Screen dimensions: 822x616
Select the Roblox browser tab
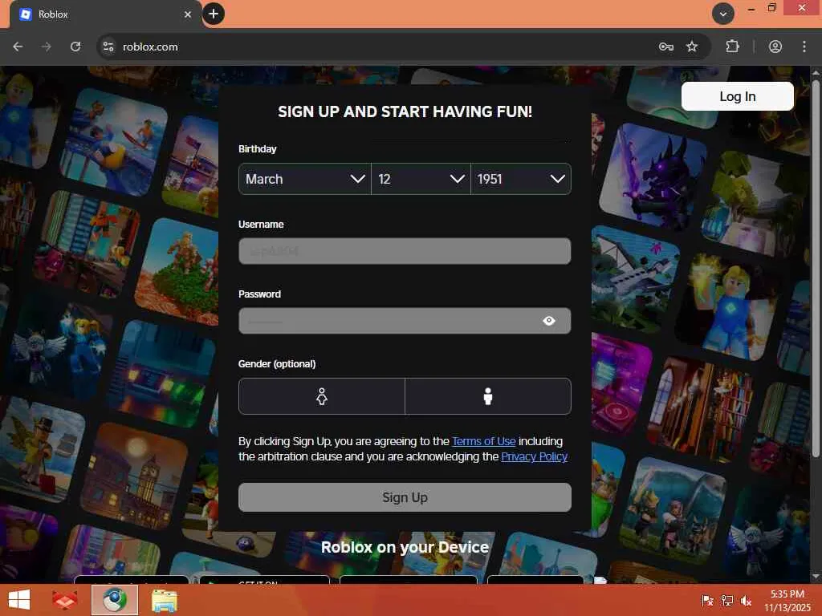click(x=105, y=14)
